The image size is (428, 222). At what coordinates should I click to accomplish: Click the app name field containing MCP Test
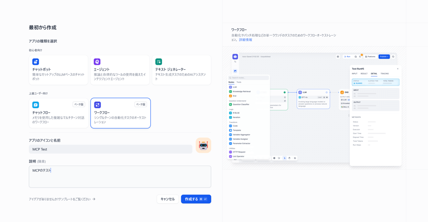tap(110, 149)
